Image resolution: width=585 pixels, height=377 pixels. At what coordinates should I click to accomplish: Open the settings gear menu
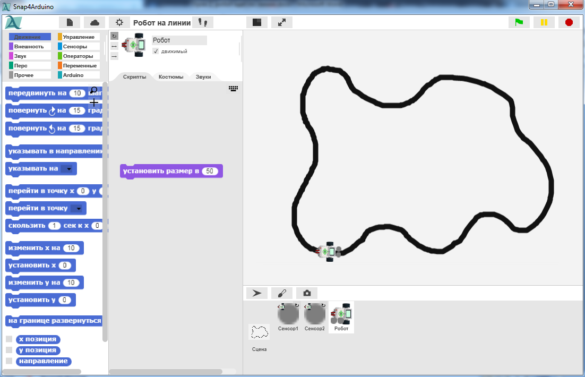tap(119, 22)
